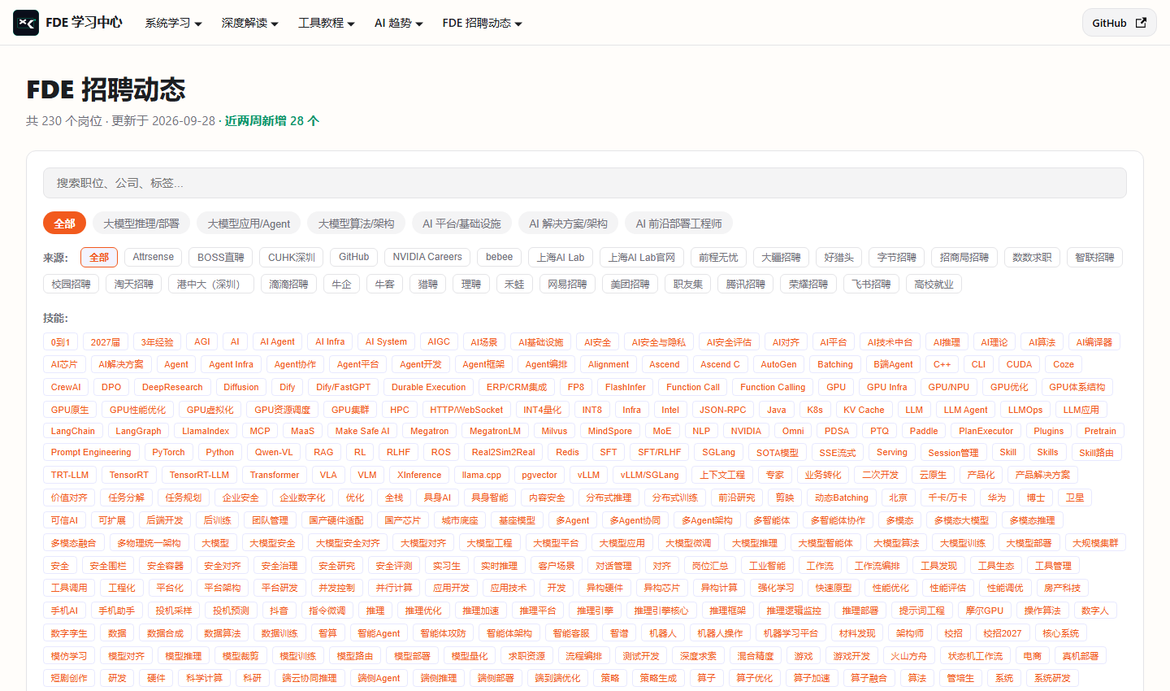Choose the 模型量化 skill tag
Image resolution: width=1170 pixels, height=691 pixels.
click(x=470, y=656)
